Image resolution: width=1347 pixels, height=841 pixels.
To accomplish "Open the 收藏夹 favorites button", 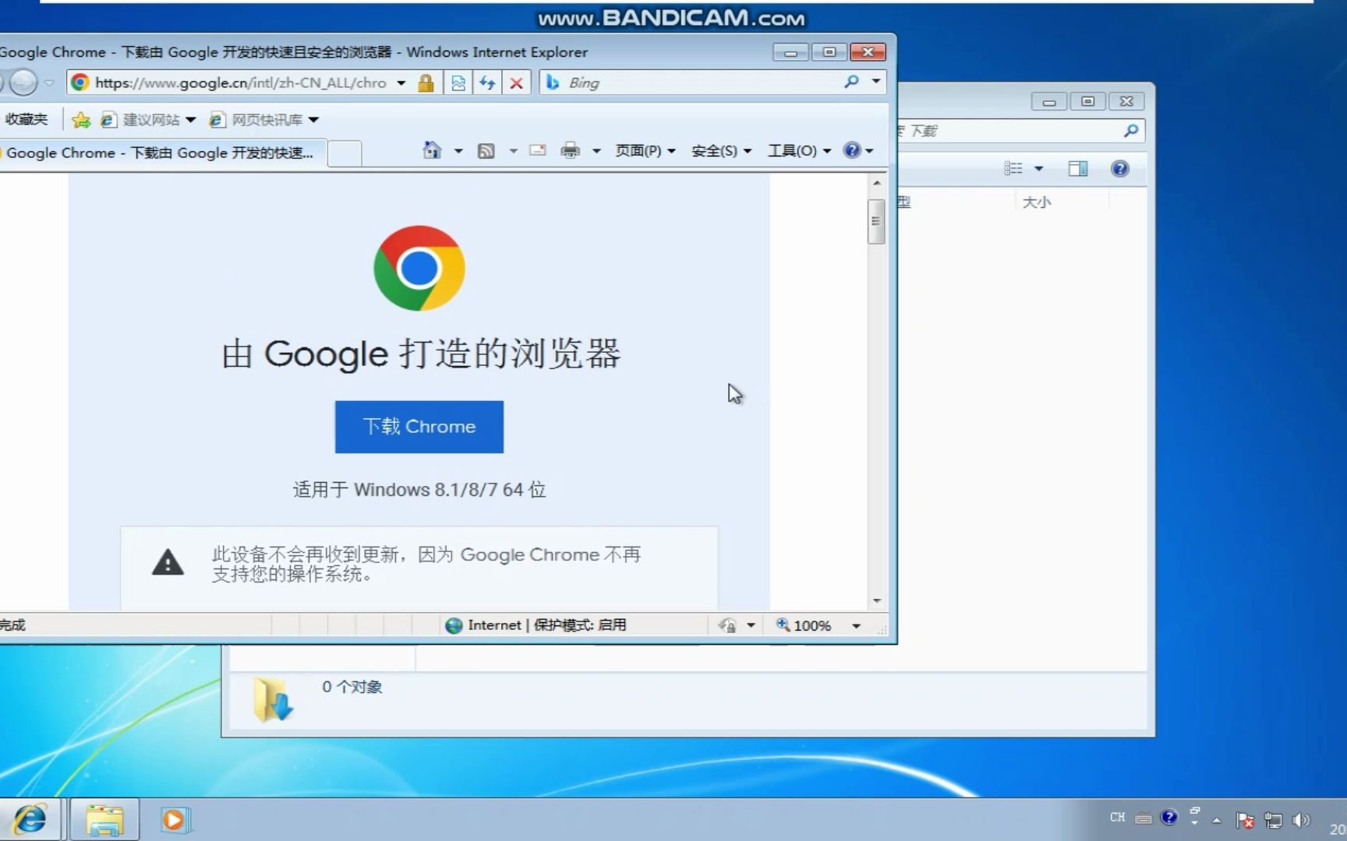I will [26, 119].
